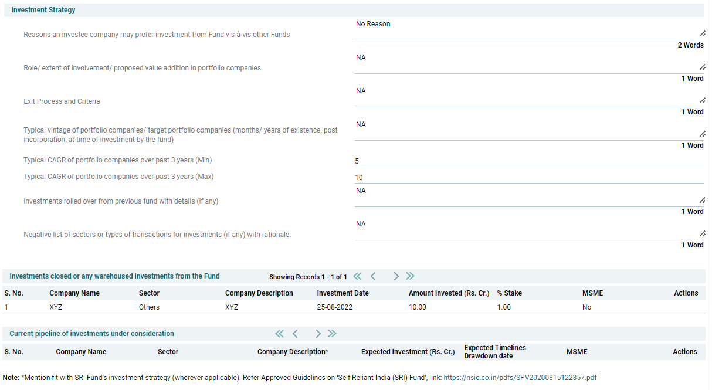Jump to last page of current pipeline
Viewport: 712px width, 390px height.
click(332, 334)
